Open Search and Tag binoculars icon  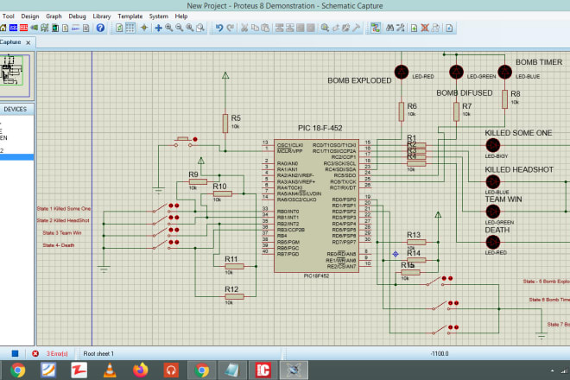(x=389, y=28)
